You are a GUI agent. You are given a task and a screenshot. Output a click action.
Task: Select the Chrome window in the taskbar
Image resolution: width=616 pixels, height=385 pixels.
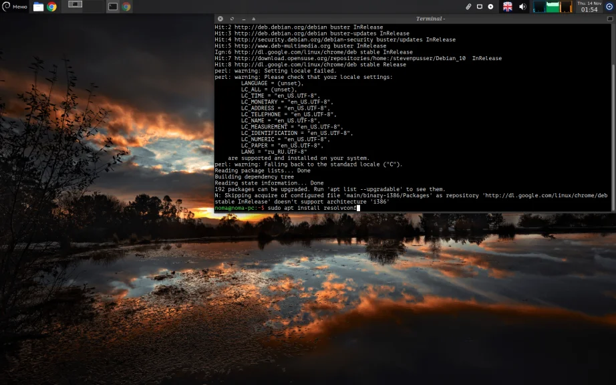pyautogui.click(x=126, y=7)
